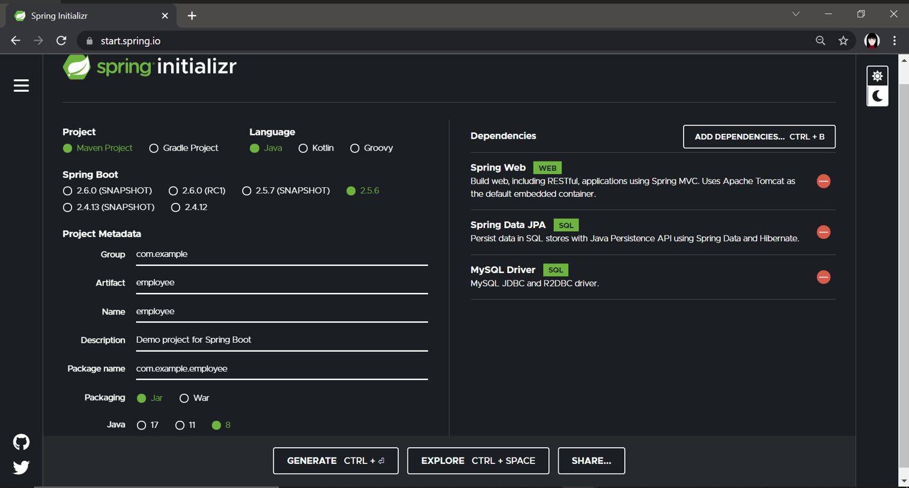Choose Kotlin as the language
Image resolution: width=909 pixels, height=488 pixels.
(316, 148)
